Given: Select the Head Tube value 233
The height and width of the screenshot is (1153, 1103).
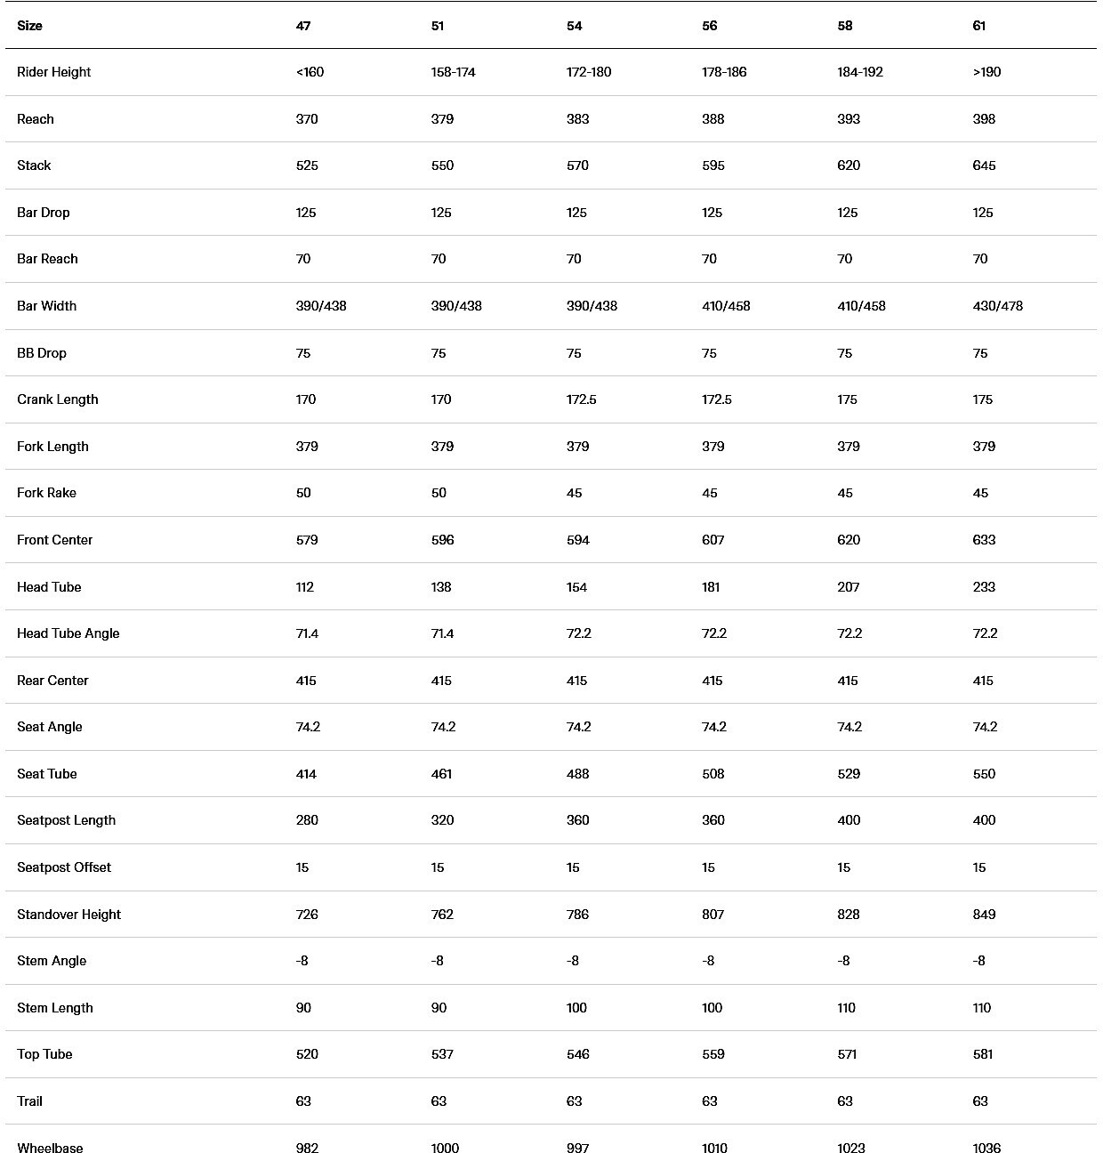Looking at the screenshot, I should point(984,587).
